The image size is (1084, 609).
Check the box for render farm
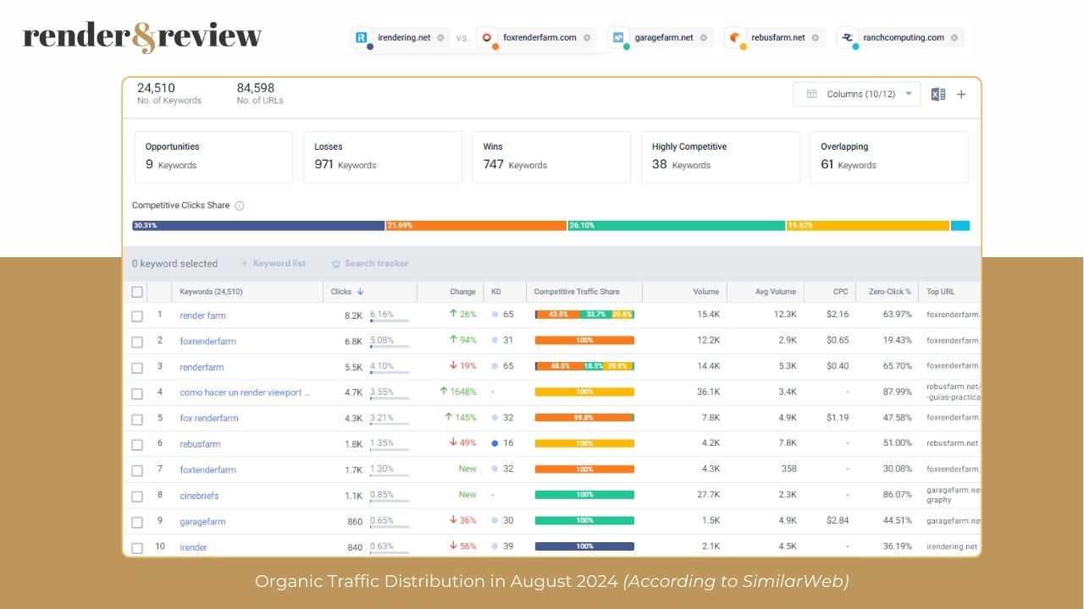pos(137,315)
